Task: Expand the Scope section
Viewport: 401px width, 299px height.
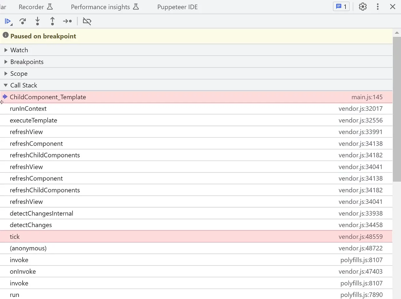Action: coord(19,74)
